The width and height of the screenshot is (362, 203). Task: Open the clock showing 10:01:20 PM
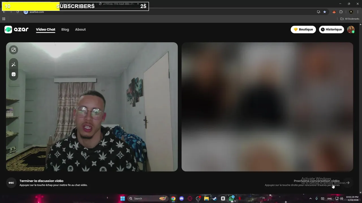coord(352,198)
